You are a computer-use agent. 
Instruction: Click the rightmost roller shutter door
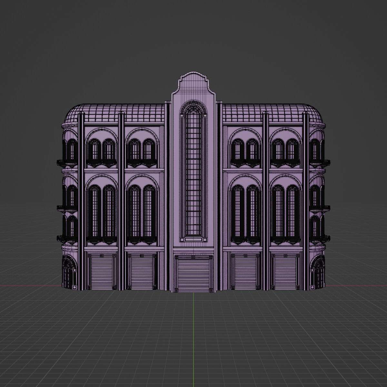point(285,271)
